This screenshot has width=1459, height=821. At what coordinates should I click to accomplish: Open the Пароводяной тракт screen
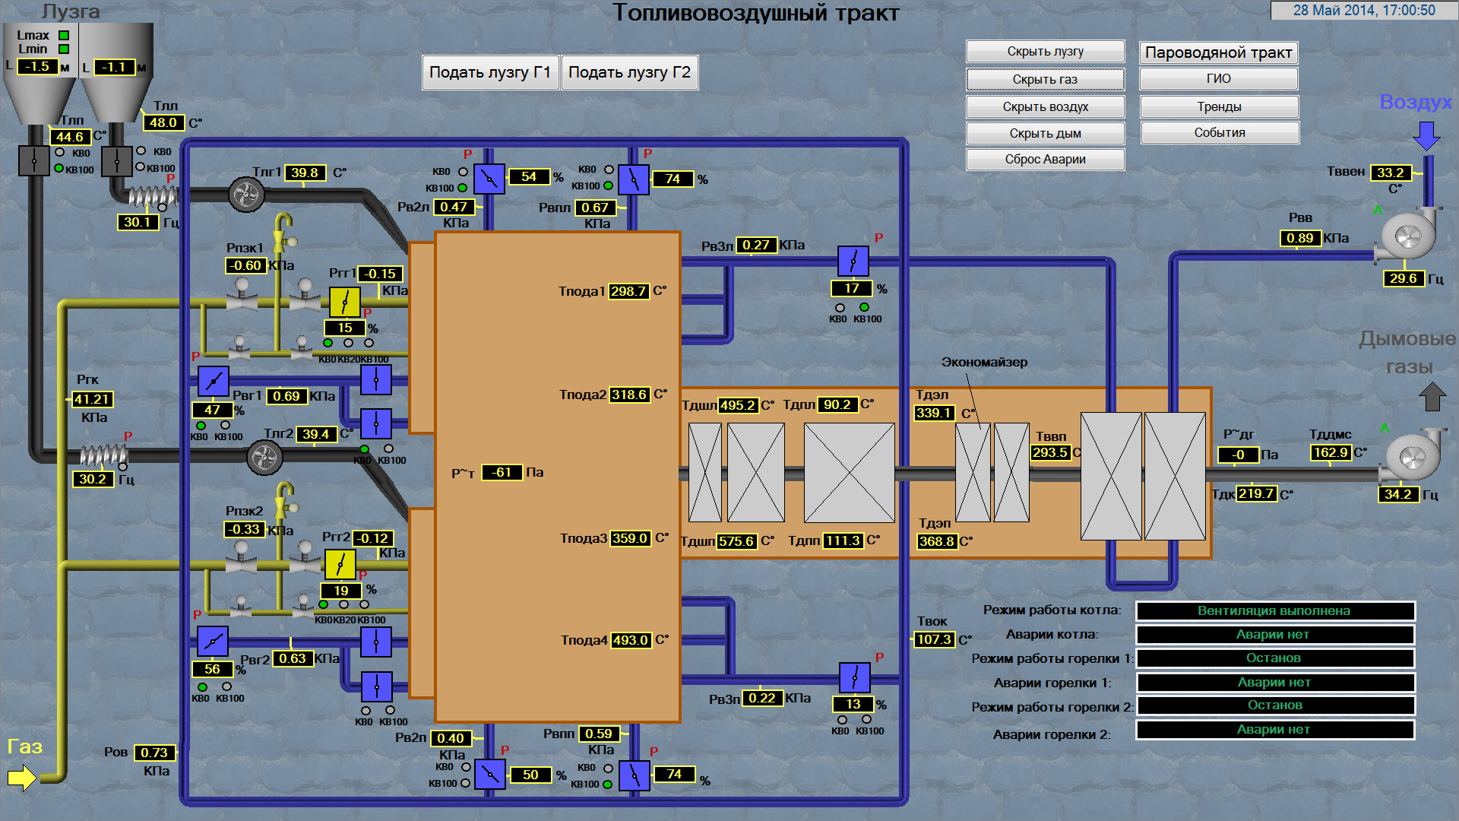click(1218, 52)
